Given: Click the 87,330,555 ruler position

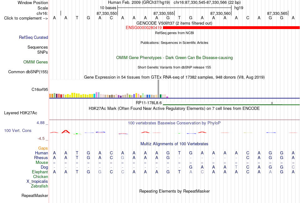Looking at the screenshot, I should (163, 13).
